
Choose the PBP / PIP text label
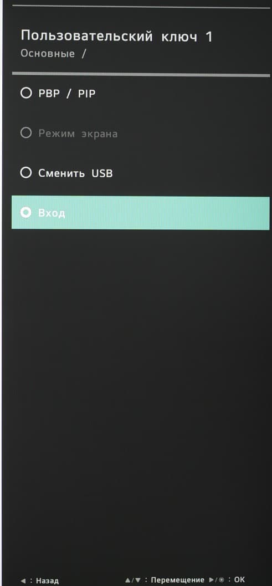tap(67, 94)
